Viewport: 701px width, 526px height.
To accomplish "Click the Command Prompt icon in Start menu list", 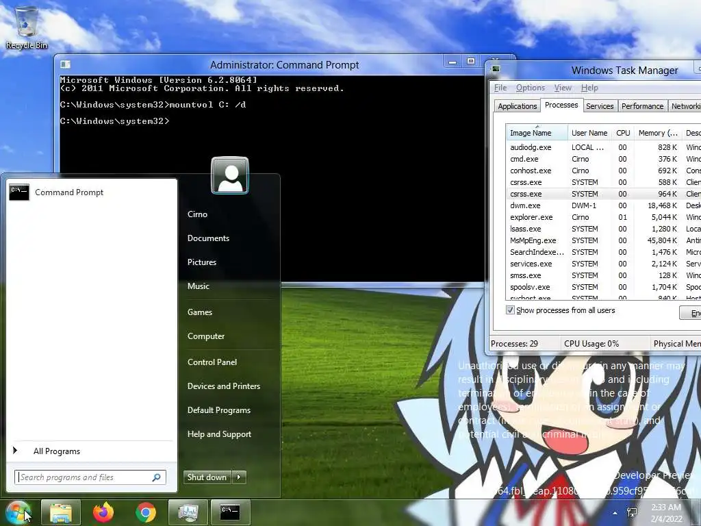I will click(19, 192).
